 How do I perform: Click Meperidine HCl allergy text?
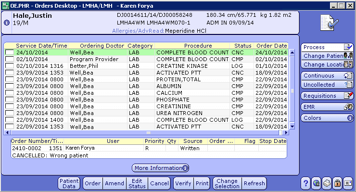tap(186, 31)
